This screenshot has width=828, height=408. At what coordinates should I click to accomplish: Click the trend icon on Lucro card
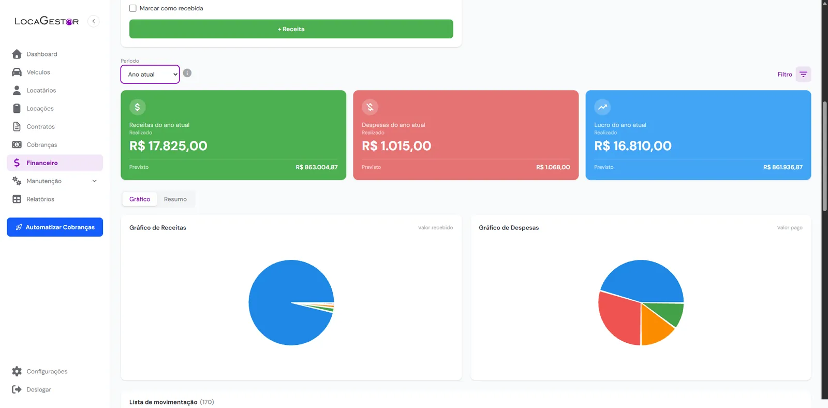[x=602, y=107]
